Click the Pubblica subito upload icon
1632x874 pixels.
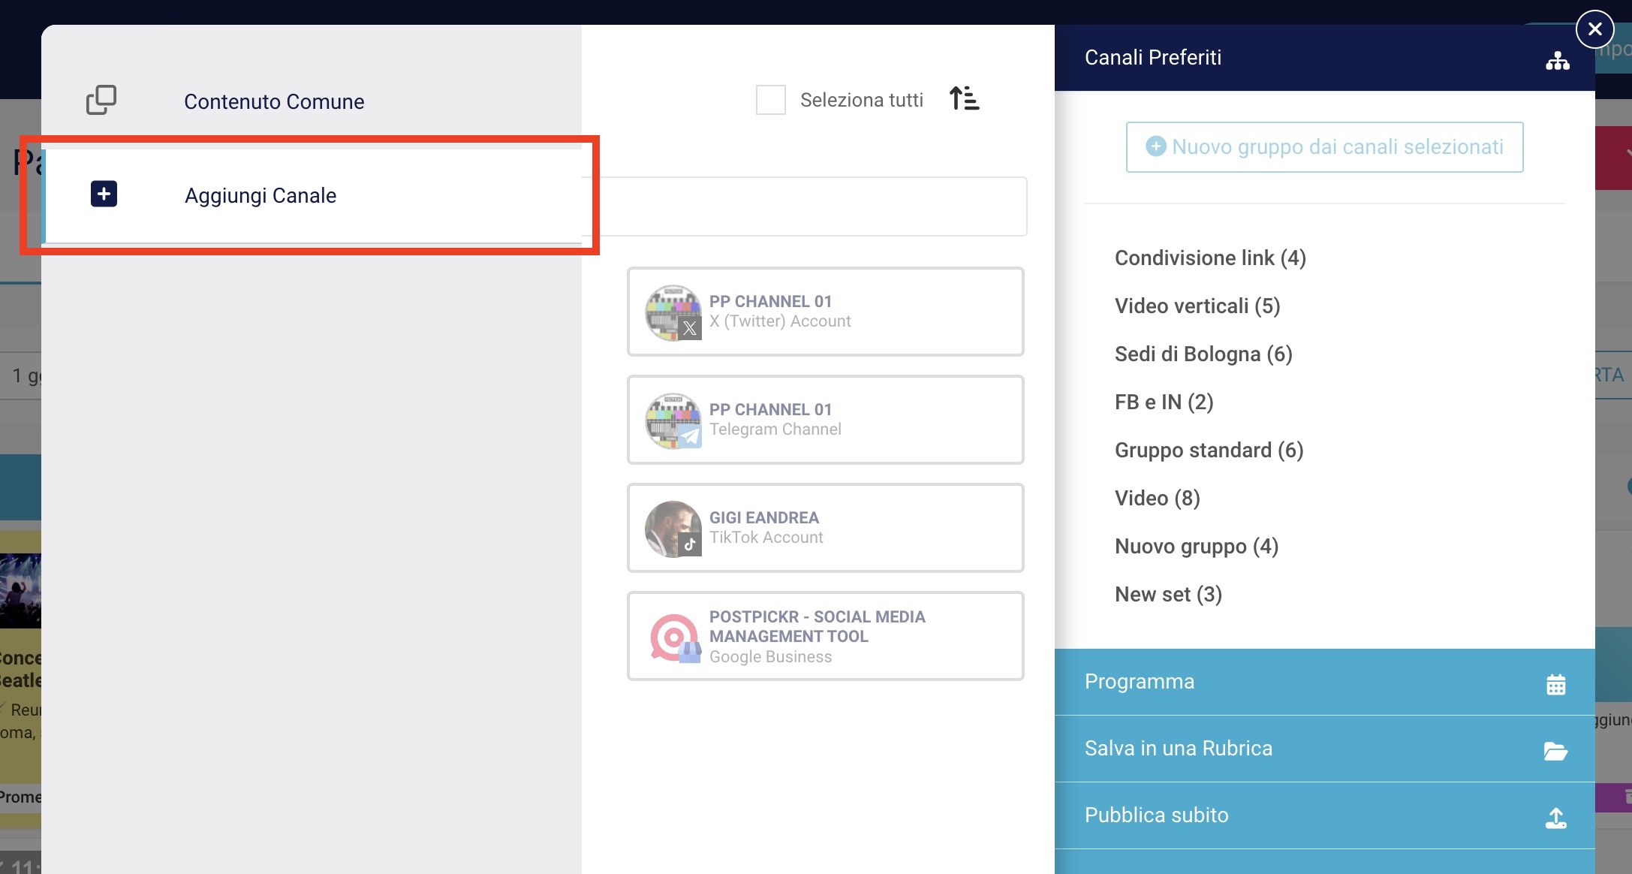tap(1555, 818)
